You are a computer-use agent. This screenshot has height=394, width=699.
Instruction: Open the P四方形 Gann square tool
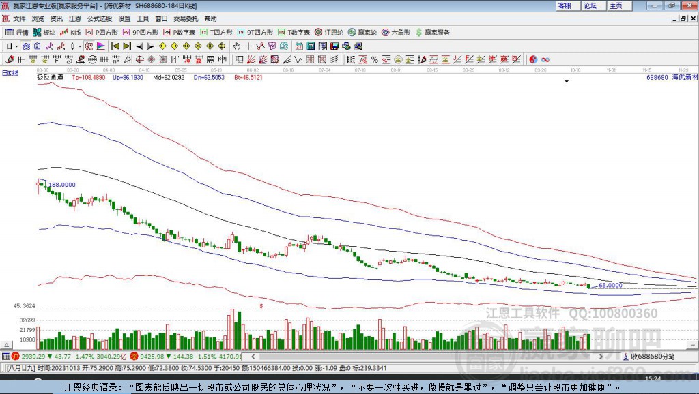[102, 33]
